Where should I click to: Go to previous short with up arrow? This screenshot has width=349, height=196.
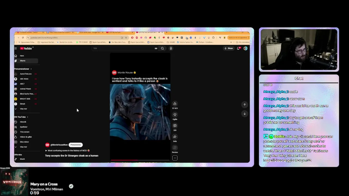(245, 105)
